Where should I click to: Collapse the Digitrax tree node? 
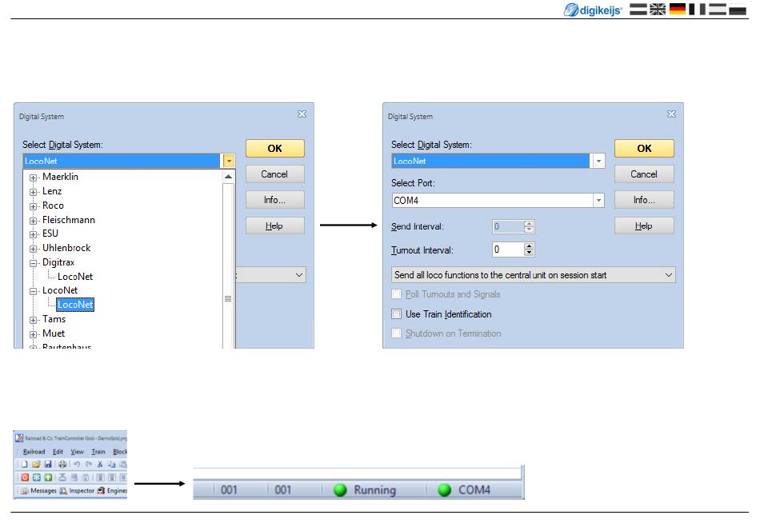[33, 263]
